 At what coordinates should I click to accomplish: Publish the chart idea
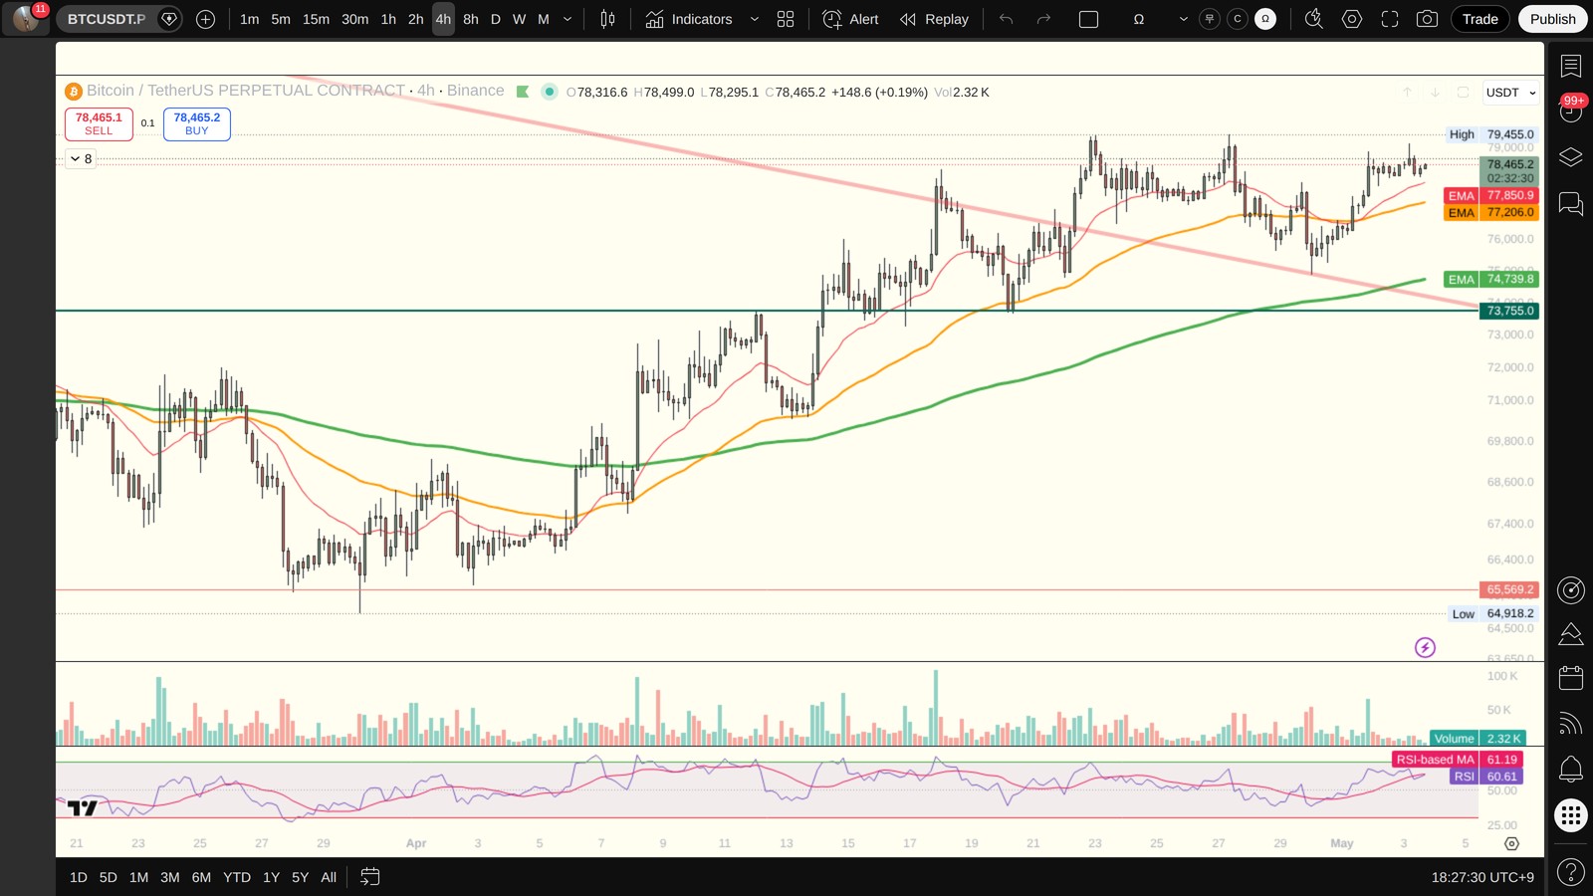coord(1553,19)
